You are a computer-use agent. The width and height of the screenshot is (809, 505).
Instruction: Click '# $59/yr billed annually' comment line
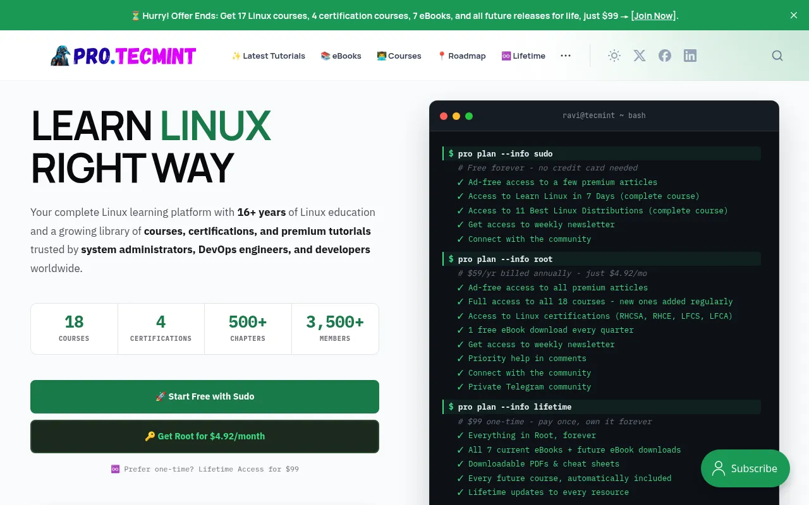click(552, 273)
